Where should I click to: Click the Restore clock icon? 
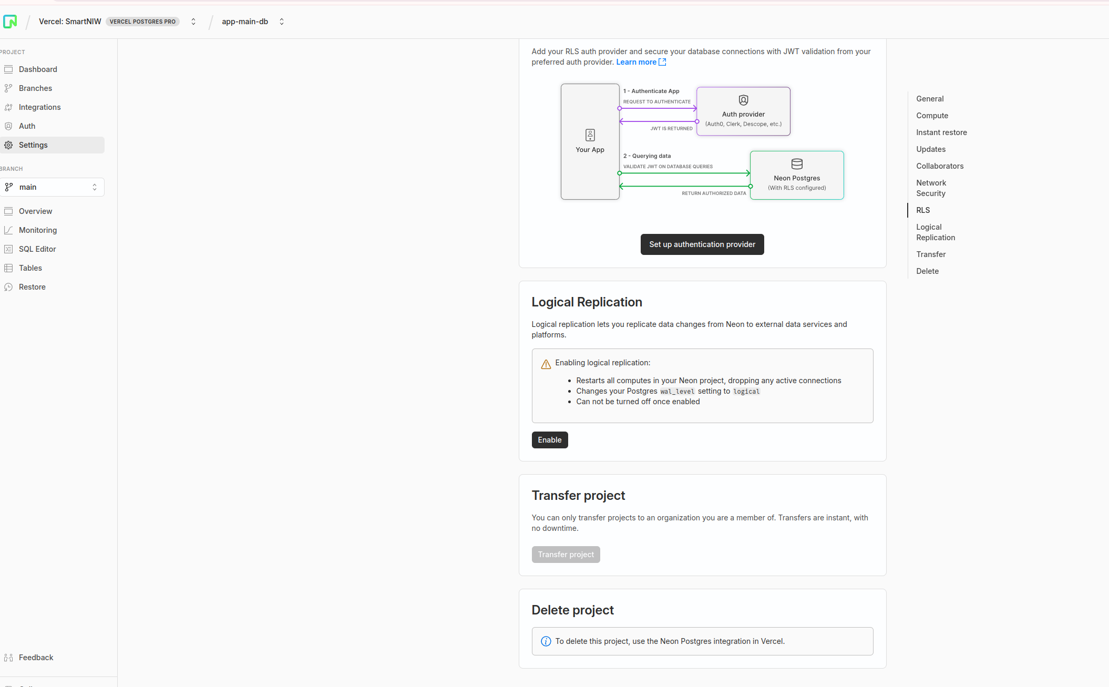pos(8,287)
